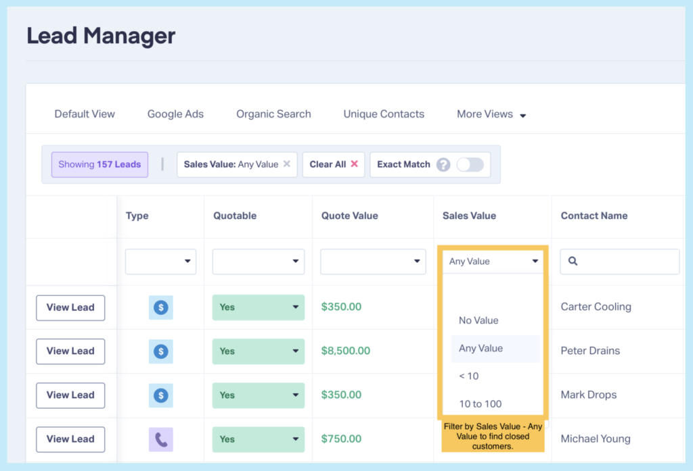This screenshot has width=693, height=471.
Task: Click the search magnifier in the Contact Name filter
Action: (572, 262)
